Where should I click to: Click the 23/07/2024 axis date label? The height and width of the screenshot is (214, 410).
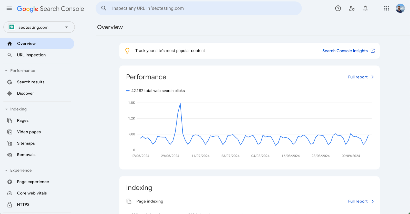coord(230,156)
